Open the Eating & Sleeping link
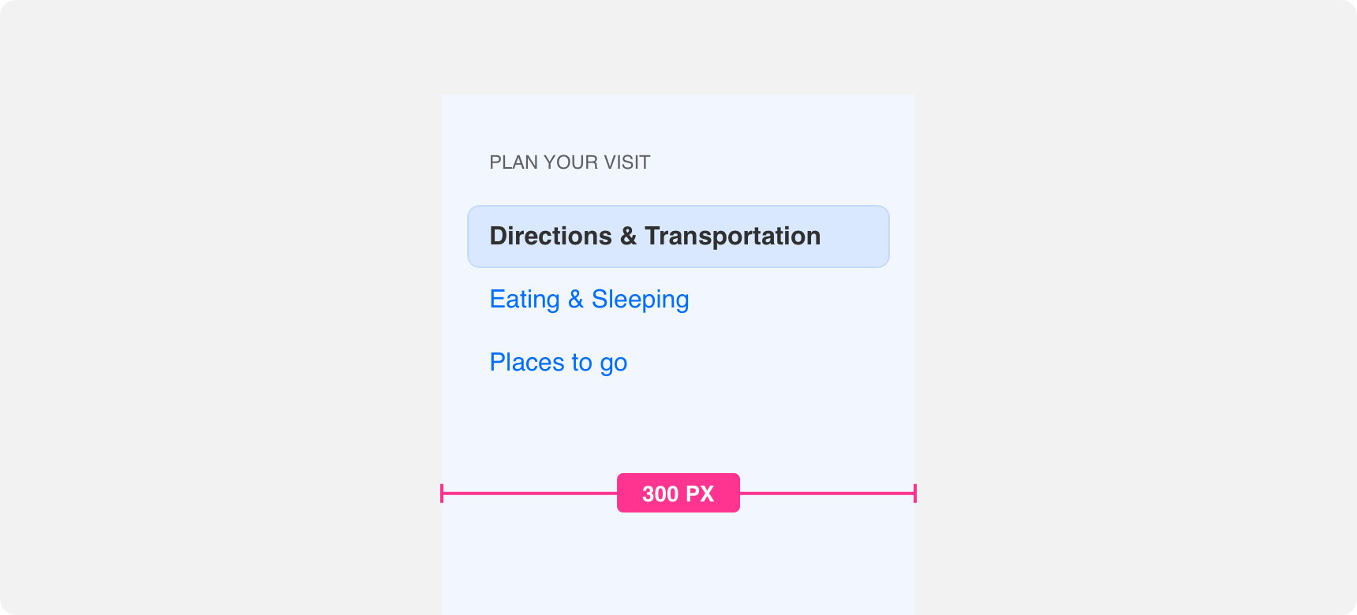The width and height of the screenshot is (1357, 615). click(x=589, y=300)
